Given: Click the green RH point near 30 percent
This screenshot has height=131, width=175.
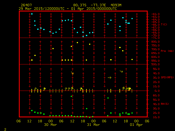Looking at the screenshot, I should click(x=87, y=109).
